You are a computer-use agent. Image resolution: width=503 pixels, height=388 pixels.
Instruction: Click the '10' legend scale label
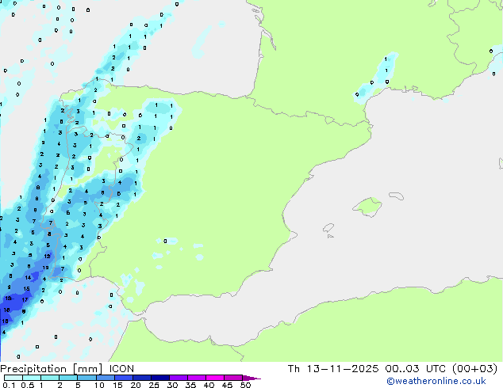(99, 385)
